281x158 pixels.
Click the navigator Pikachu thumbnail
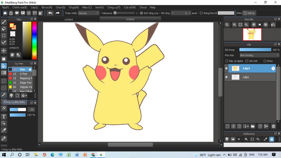pyautogui.click(x=252, y=34)
